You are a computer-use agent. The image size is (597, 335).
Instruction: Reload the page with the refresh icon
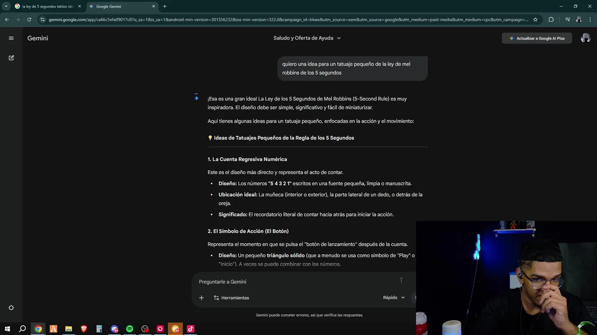coord(29,20)
